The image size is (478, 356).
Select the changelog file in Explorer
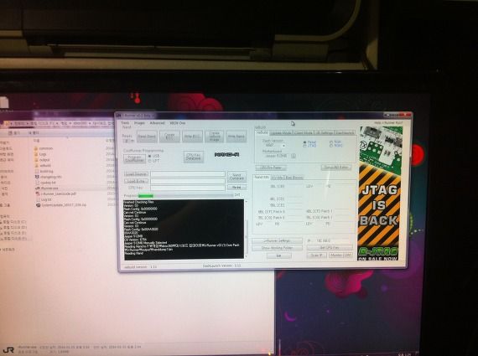point(48,177)
